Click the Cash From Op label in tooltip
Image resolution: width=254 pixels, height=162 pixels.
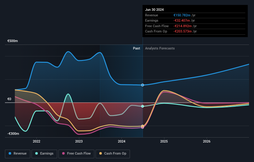(156, 32)
